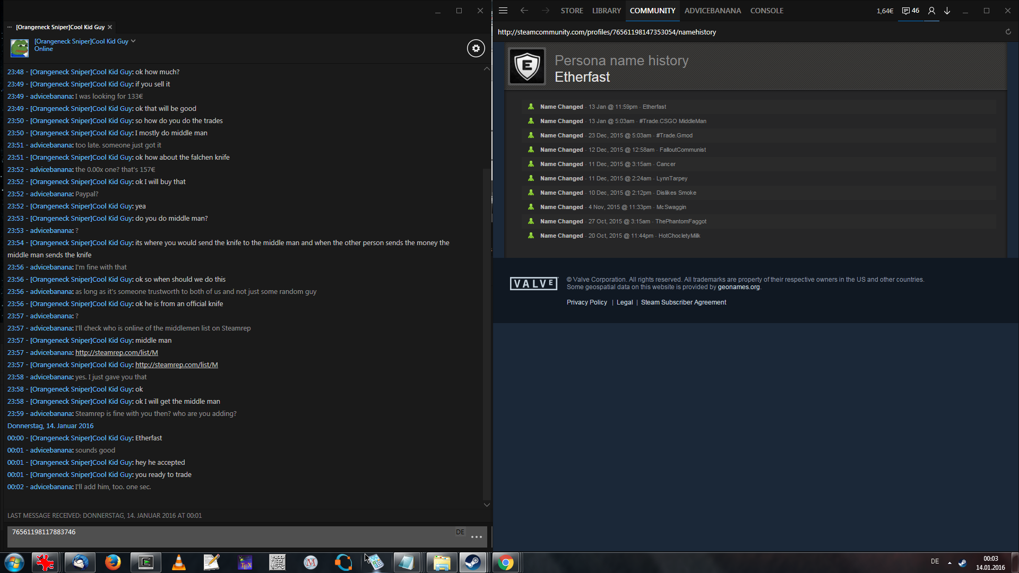Image resolution: width=1019 pixels, height=573 pixels.
Task: Open VLC from the taskbar
Action: point(179,562)
